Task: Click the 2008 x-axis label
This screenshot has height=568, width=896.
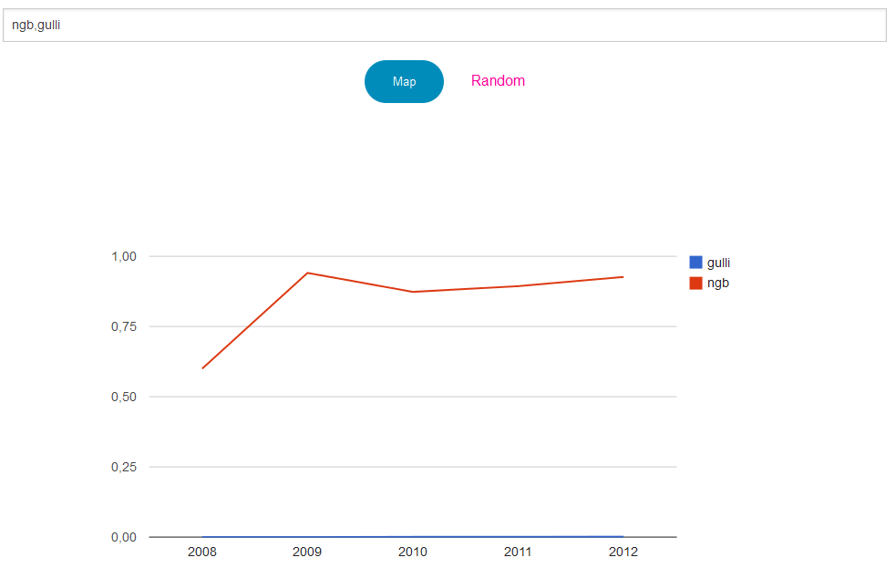Action: pos(202,552)
